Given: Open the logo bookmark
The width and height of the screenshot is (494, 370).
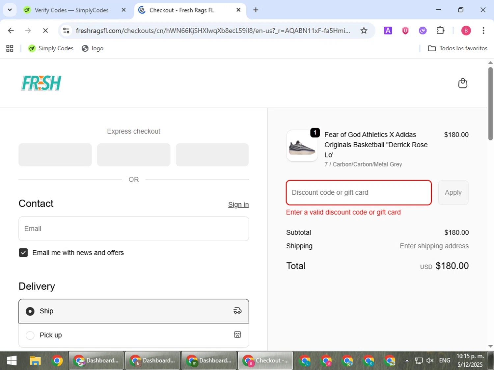Looking at the screenshot, I should coord(93,48).
